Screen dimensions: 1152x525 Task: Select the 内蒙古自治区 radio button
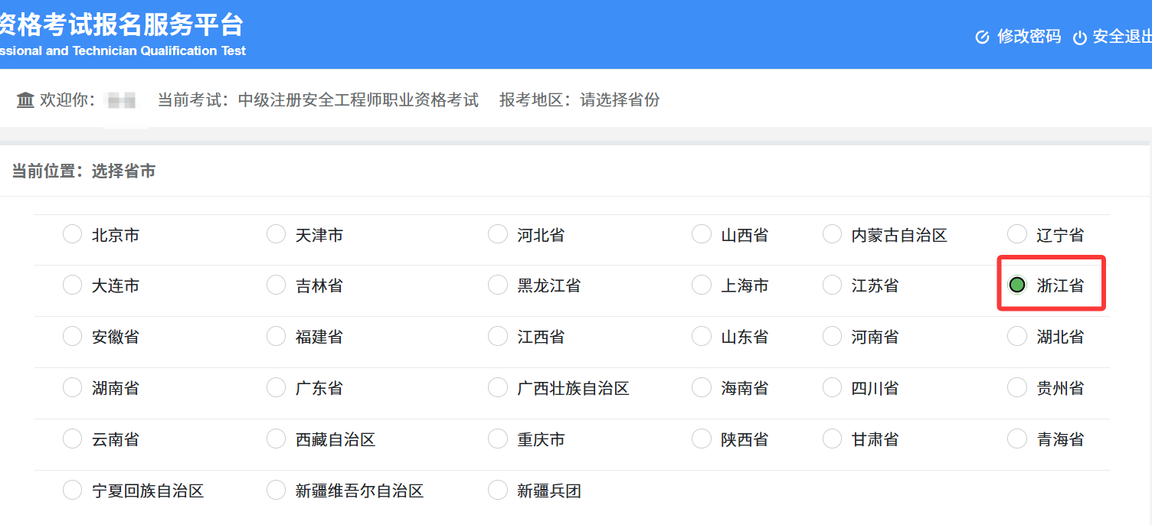click(832, 234)
